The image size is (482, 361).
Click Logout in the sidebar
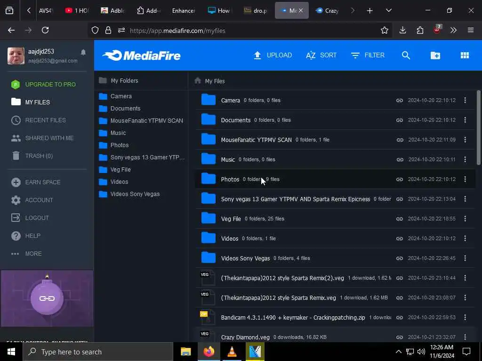point(30,218)
